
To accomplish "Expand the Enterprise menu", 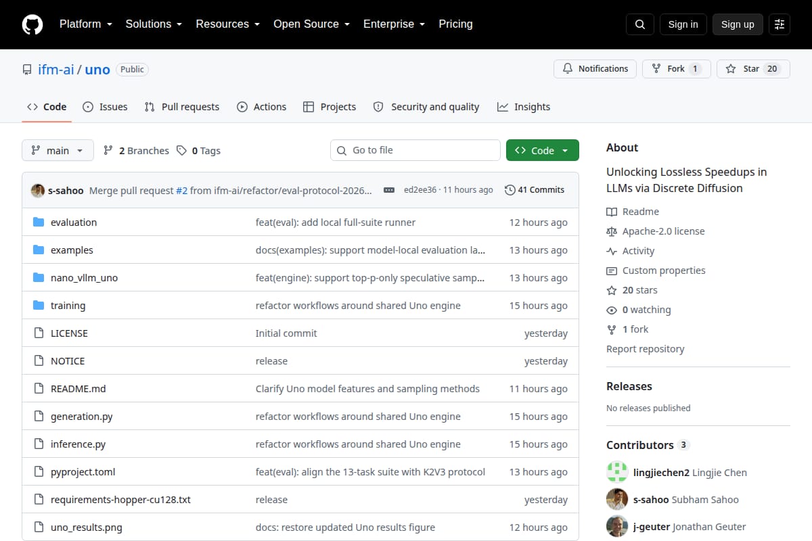I will (x=394, y=24).
